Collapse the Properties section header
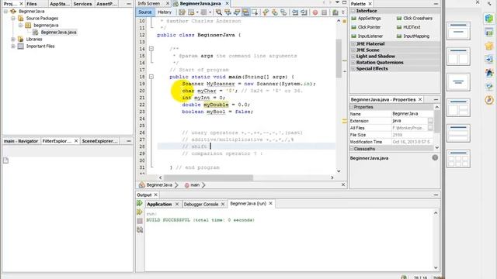 [352, 107]
